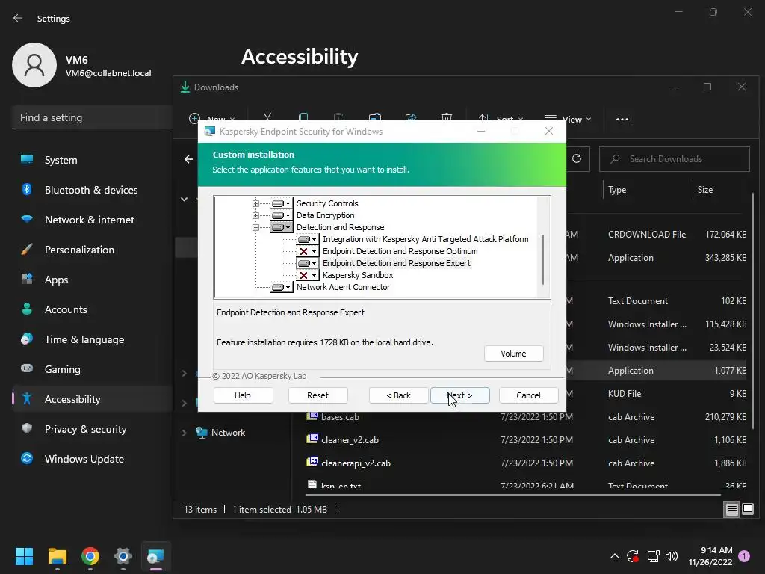Open the Windows Start menu
Screen dimensions: 765x574
pyautogui.click(x=24, y=556)
